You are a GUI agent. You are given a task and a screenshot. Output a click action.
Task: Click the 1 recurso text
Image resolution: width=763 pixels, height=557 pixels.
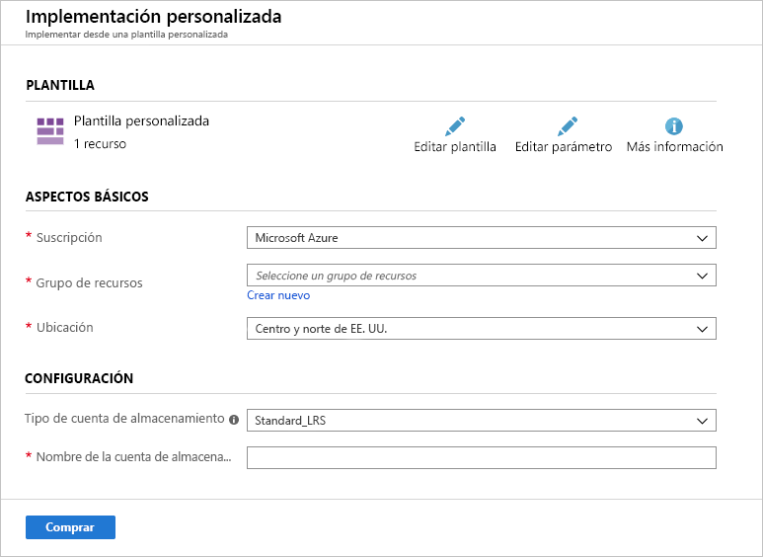pos(100,144)
